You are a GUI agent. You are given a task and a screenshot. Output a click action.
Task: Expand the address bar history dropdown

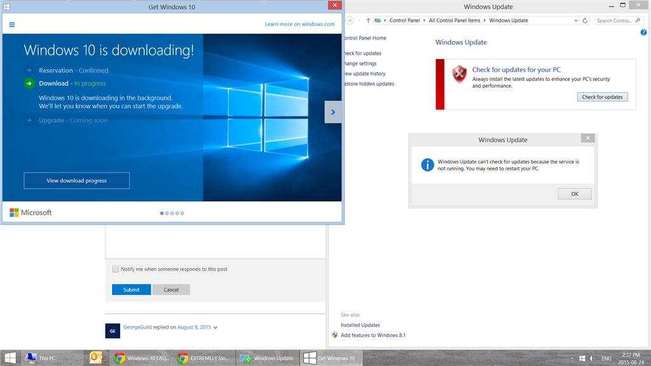(x=576, y=20)
